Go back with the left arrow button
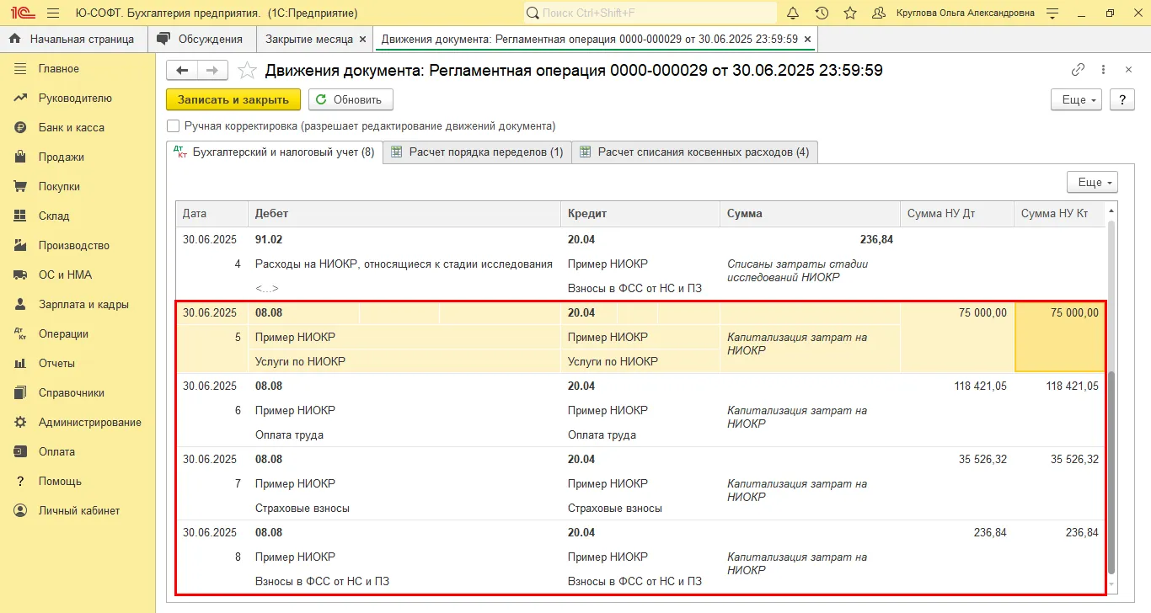 click(x=182, y=71)
